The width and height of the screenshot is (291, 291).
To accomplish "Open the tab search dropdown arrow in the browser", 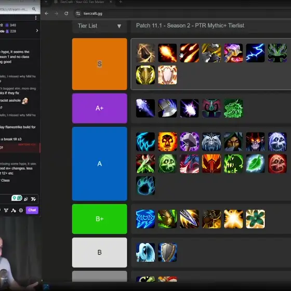I will (46, 2).
